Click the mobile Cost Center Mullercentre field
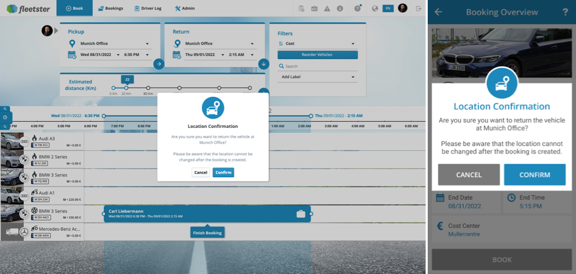 (502, 230)
